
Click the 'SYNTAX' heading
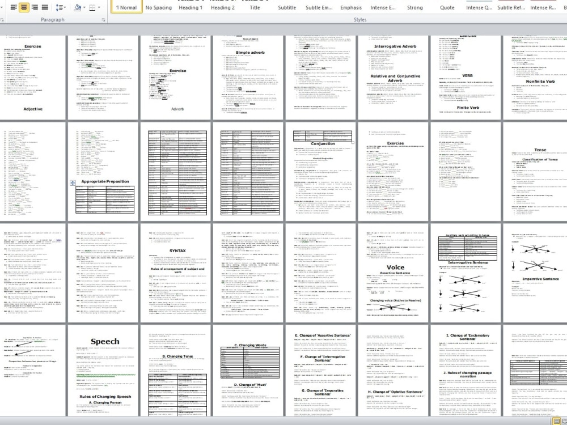[177, 250]
